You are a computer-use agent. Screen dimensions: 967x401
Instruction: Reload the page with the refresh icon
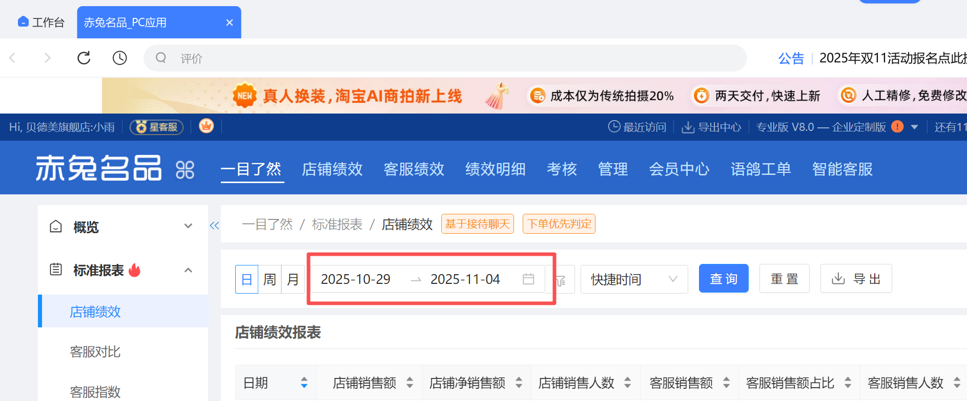coord(84,58)
